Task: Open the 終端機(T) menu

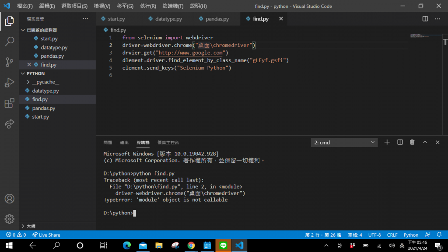Action: click(x=173, y=6)
